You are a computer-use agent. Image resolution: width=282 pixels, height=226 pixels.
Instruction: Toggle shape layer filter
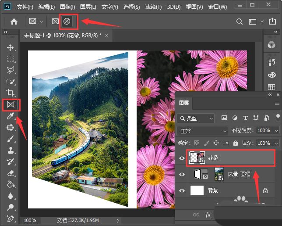(x=256, y=118)
